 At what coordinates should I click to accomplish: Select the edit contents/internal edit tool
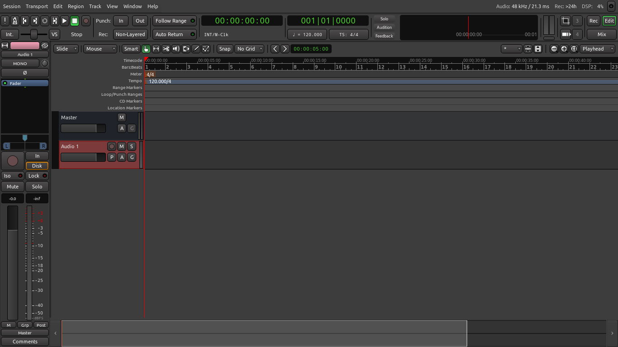(x=205, y=49)
